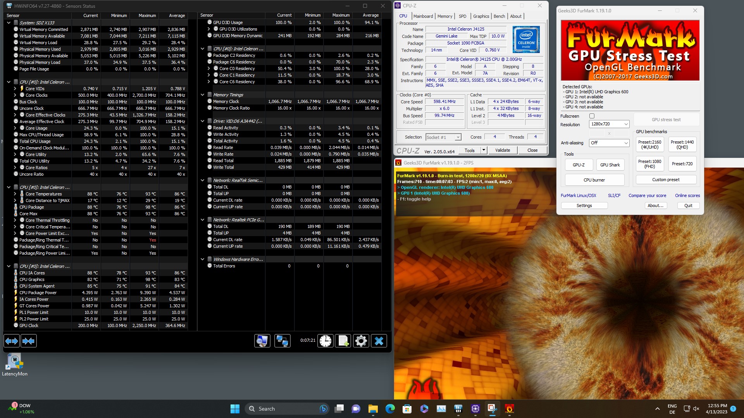Open HWiNFO sensor settings gear icon

point(361,341)
